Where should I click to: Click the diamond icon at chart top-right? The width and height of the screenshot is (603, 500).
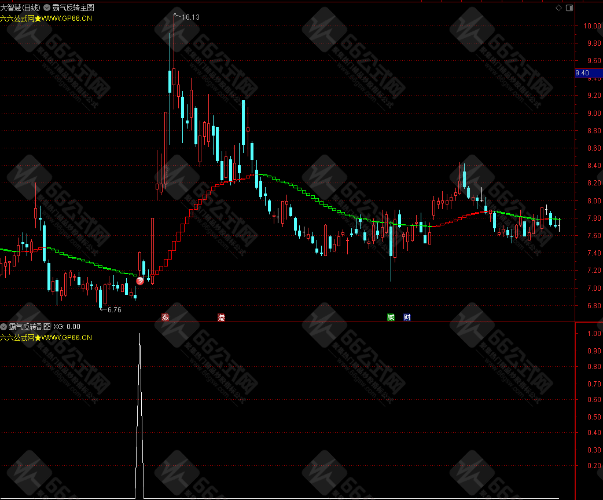[559, 8]
